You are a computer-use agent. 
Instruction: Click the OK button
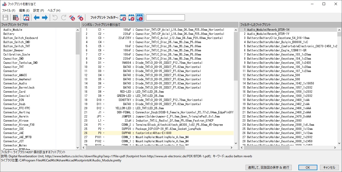coord(308,167)
